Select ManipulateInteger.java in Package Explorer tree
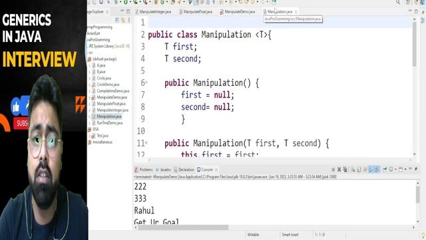Image resolution: width=426 pixels, height=240 pixels. pyautogui.click(x=112, y=110)
